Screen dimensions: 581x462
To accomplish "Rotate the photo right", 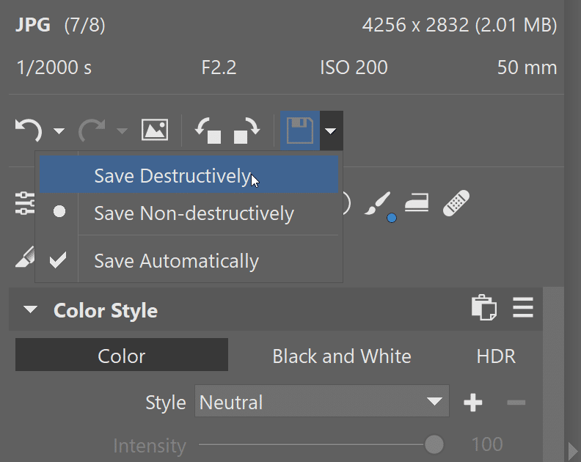I will pos(246,131).
